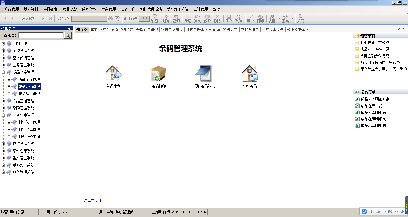Click the 审核 audit toolbar icon

tap(250, 18)
